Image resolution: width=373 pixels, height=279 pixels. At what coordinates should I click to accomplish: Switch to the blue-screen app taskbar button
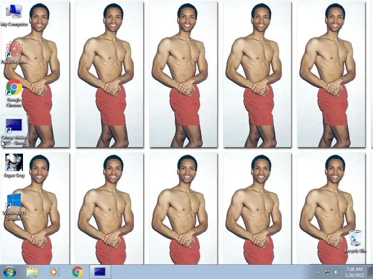(x=100, y=272)
